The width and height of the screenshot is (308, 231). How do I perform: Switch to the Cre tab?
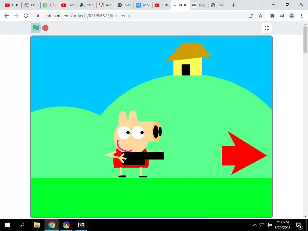(x=217, y=5)
